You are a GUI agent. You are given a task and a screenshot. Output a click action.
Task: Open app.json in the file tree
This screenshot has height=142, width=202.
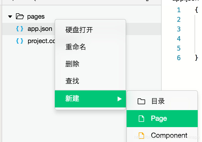click(40, 29)
